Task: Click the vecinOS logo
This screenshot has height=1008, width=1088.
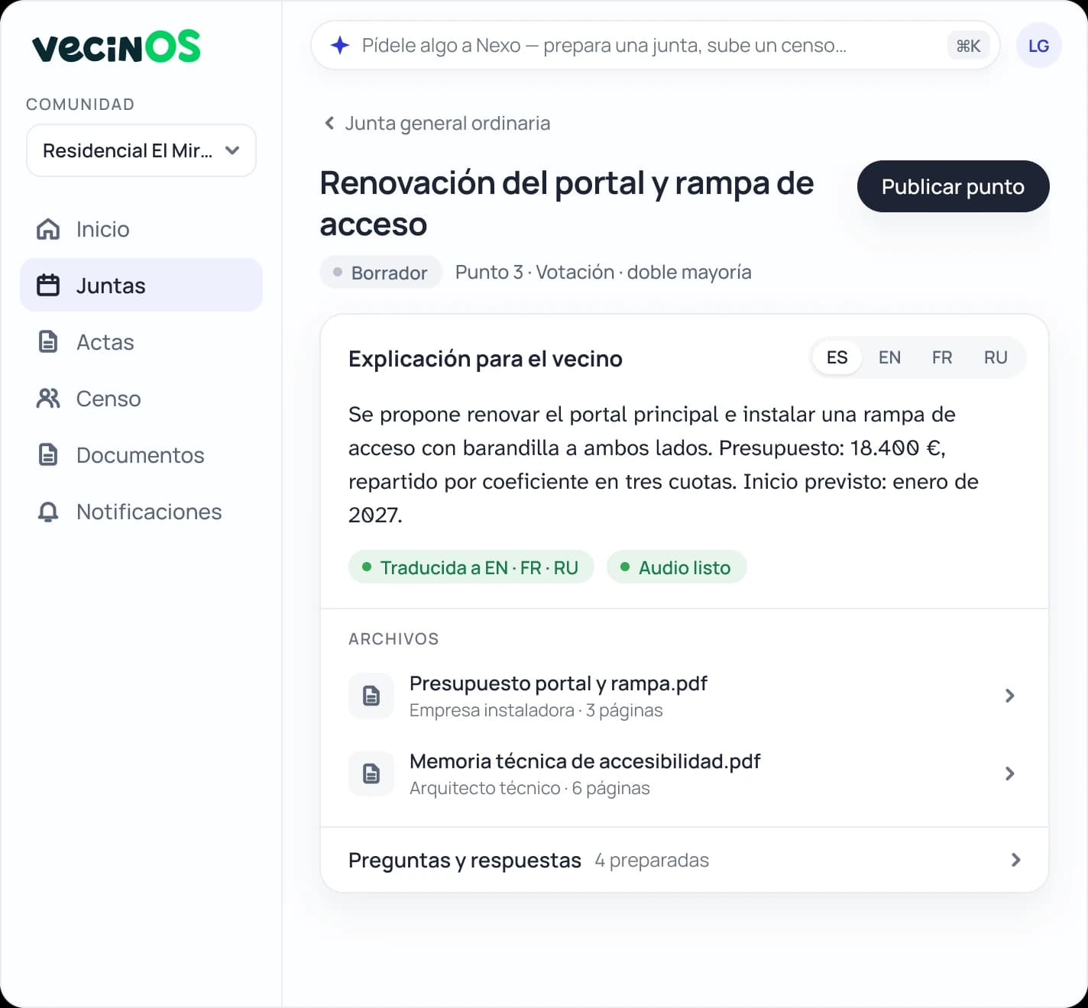Action: 116,46
